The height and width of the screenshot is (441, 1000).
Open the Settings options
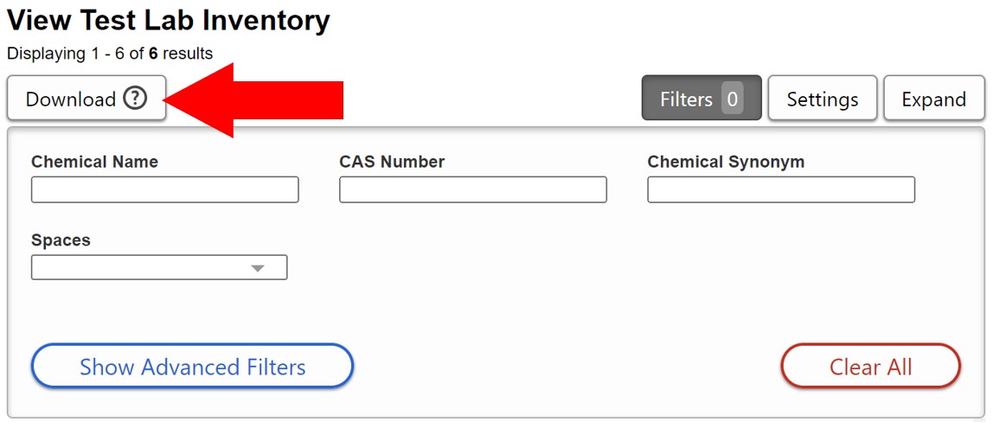(x=822, y=99)
